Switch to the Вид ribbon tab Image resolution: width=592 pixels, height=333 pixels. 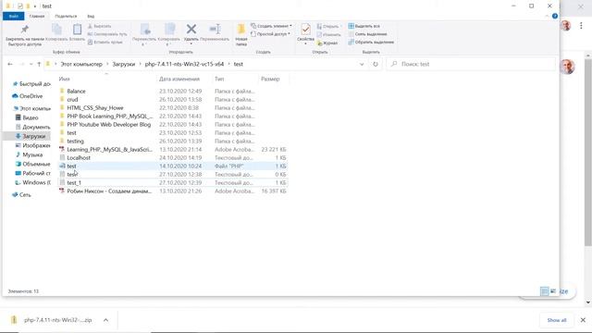click(x=91, y=17)
